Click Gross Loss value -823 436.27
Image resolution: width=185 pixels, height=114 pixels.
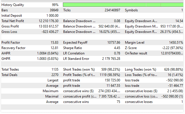click(50, 32)
